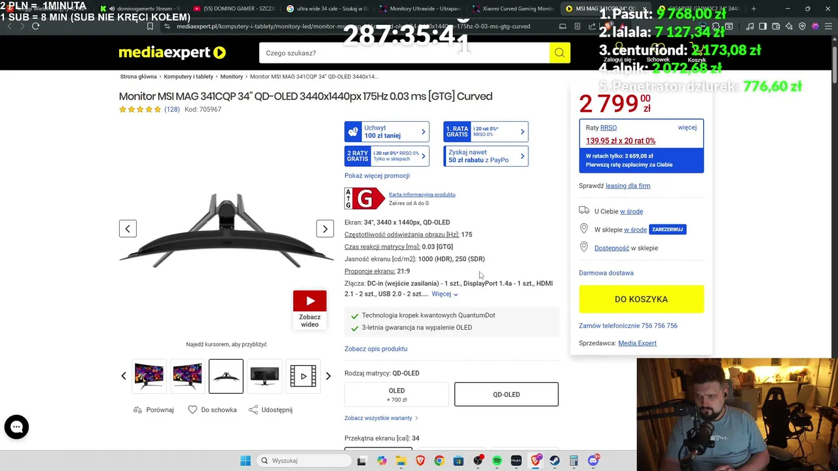Screen dimensions: 838x471
Task: Click the energy class G label
Action: click(x=365, y=198)
